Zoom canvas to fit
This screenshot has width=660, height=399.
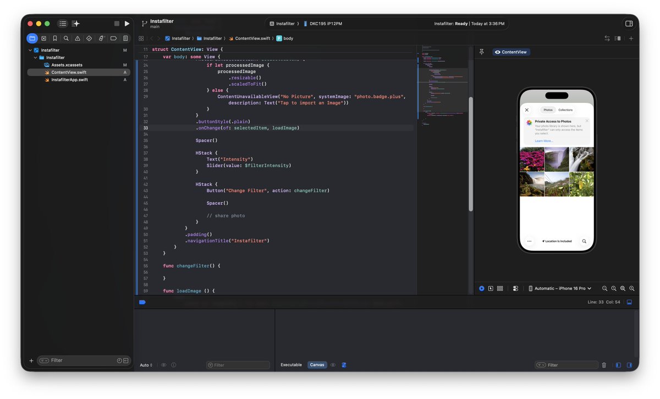(x=623, y=288)
